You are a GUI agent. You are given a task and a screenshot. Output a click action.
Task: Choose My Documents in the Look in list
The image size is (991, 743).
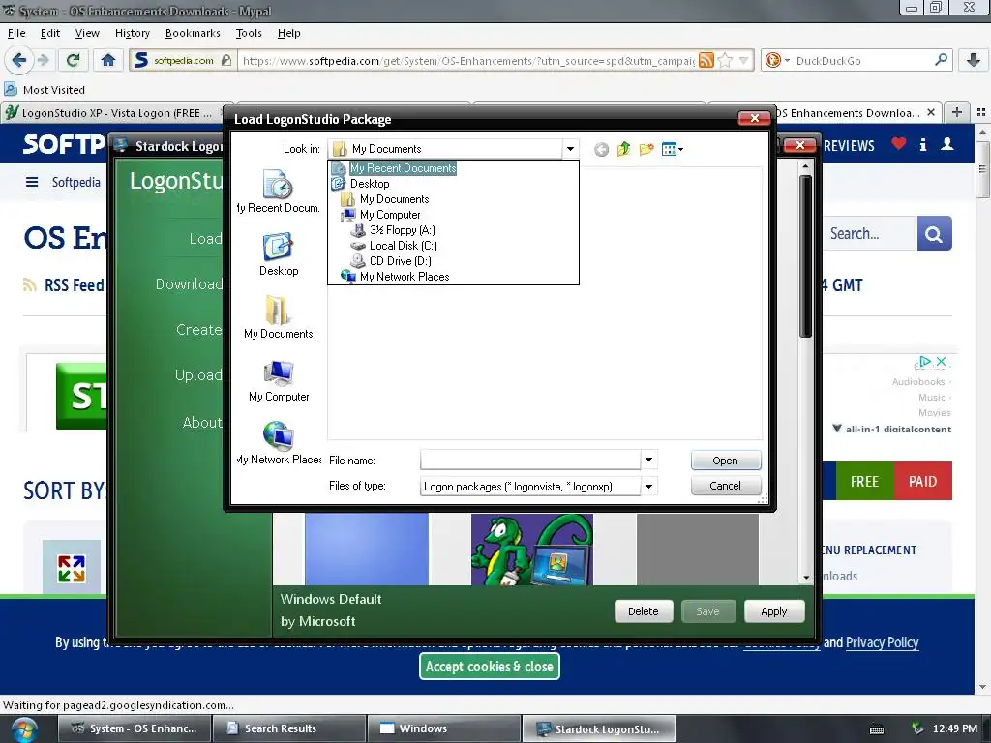coord(394,199)
